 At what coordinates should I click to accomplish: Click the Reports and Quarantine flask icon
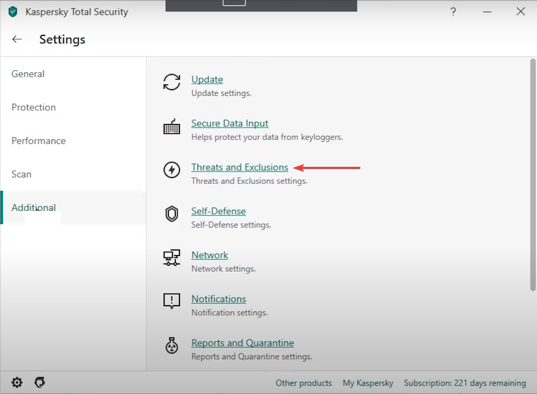(172, 345)
